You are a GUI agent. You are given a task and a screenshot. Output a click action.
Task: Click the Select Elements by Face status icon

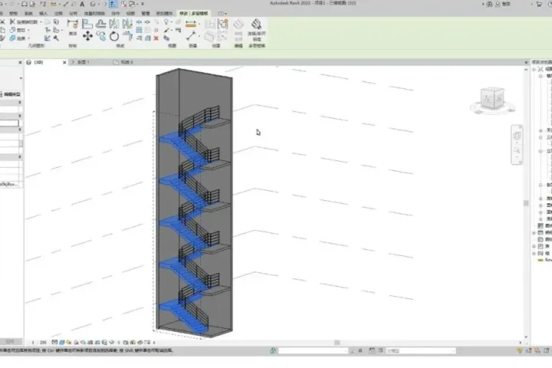(546, 350)
